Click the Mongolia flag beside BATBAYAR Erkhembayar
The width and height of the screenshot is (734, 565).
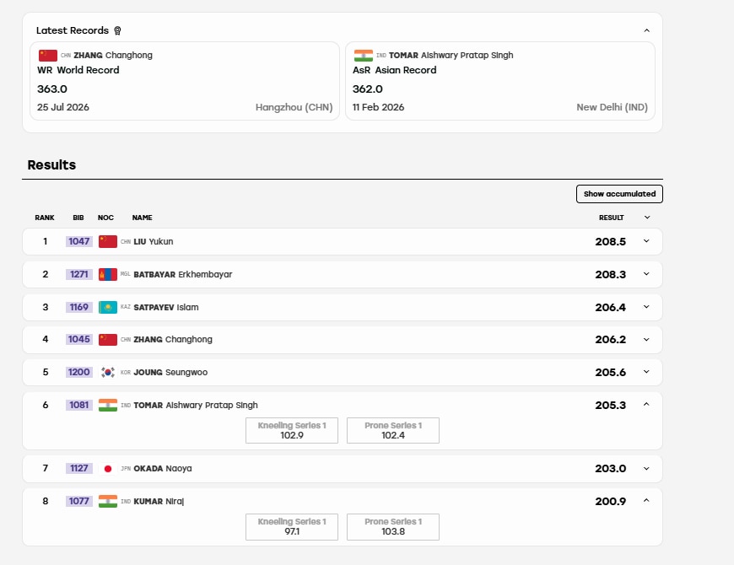tap(108, 275)
